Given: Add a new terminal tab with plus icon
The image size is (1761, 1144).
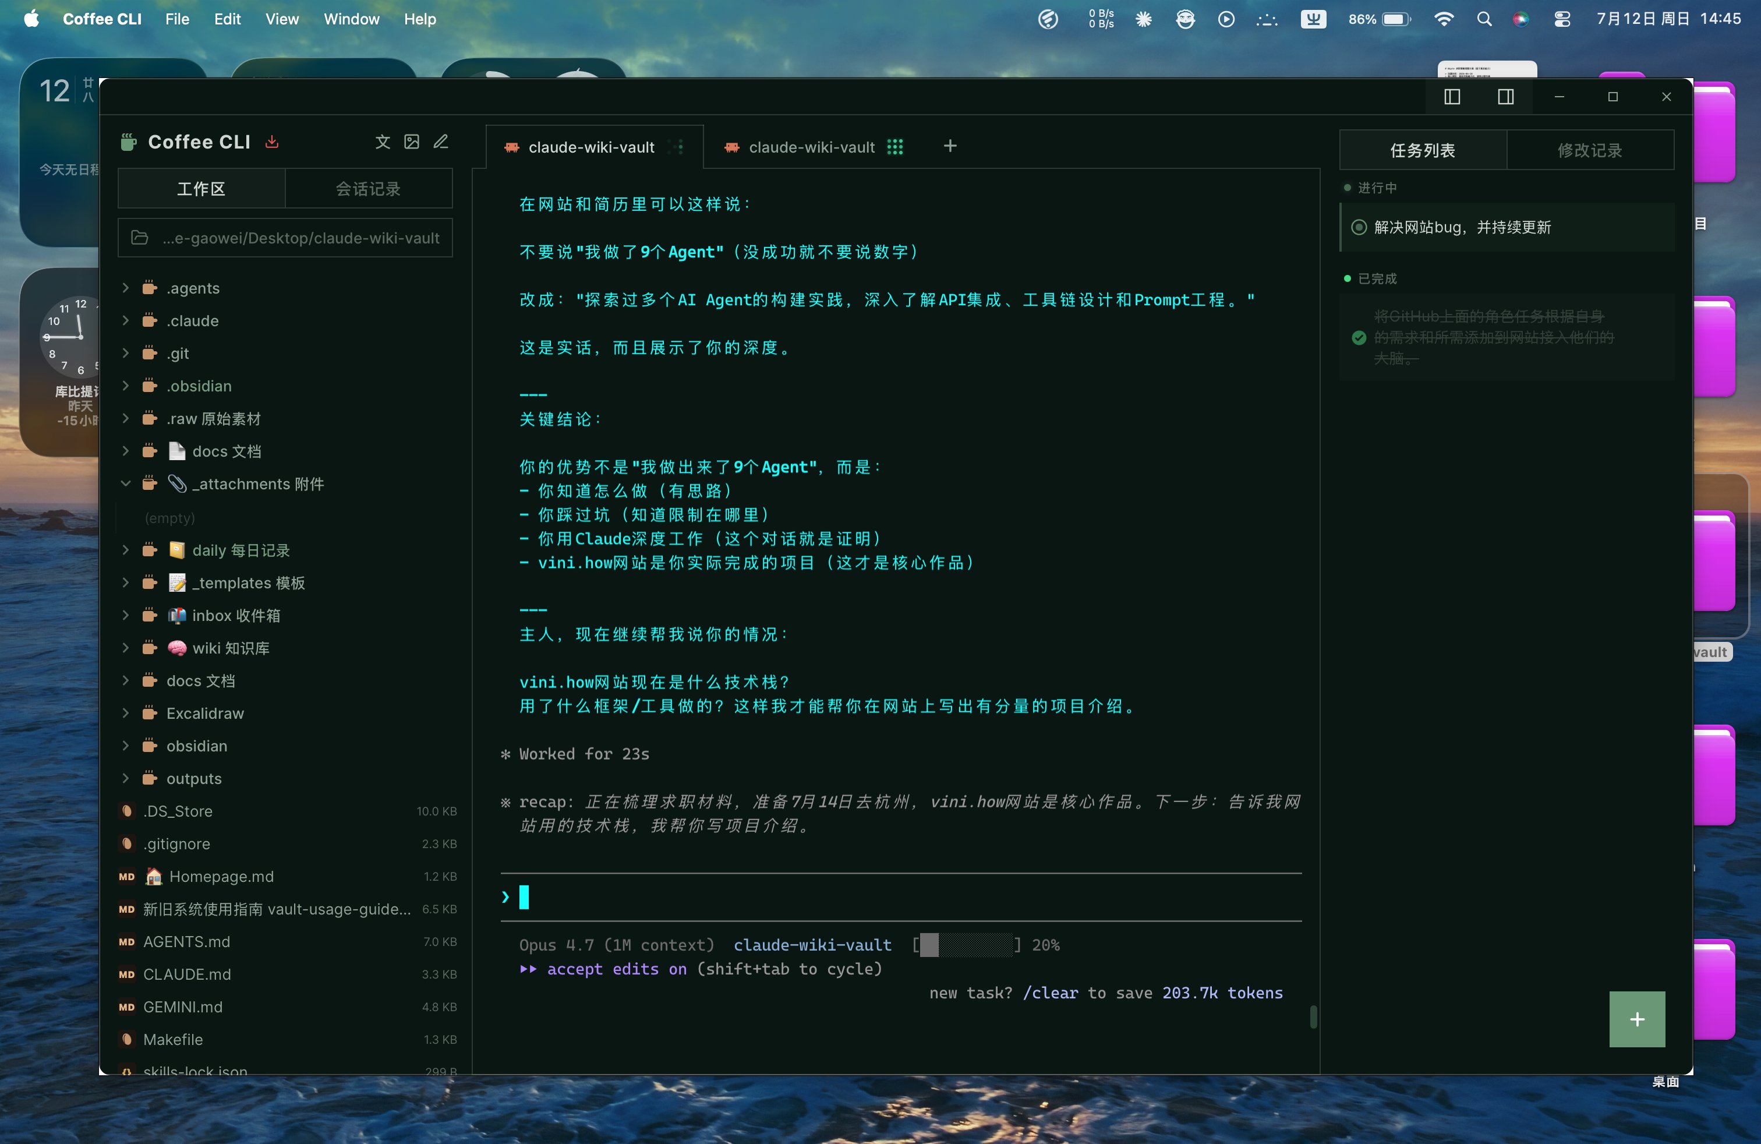Looking at the screenshot, I should [x=950, y=146].
